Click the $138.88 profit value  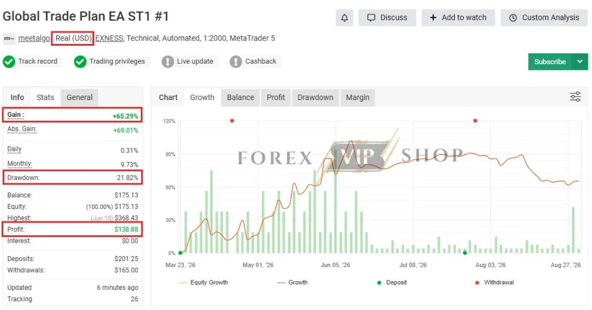pyautogui.click(x=126, y=229)
